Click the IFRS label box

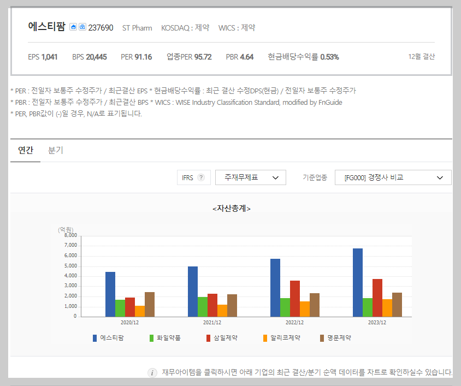(194, 177)
